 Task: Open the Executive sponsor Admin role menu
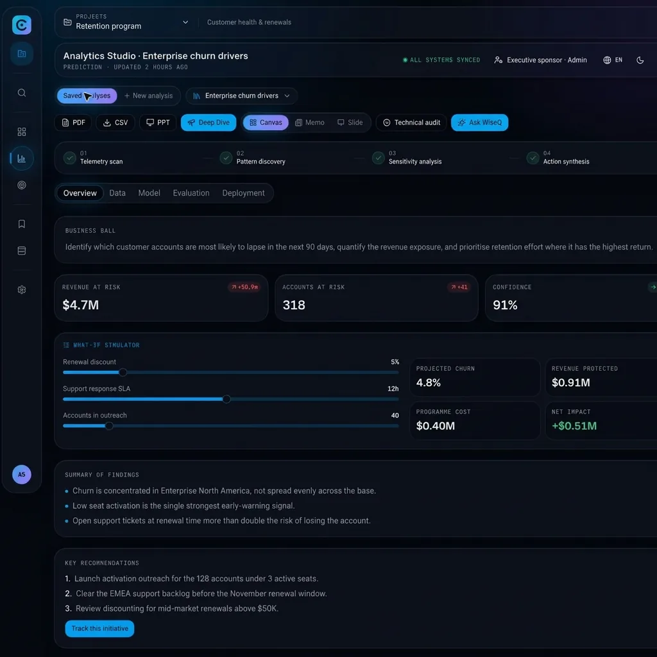(540, 60)
